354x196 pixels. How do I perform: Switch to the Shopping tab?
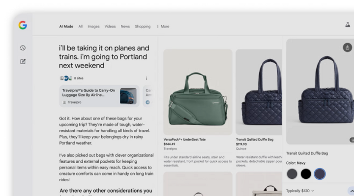click(143, 26)
